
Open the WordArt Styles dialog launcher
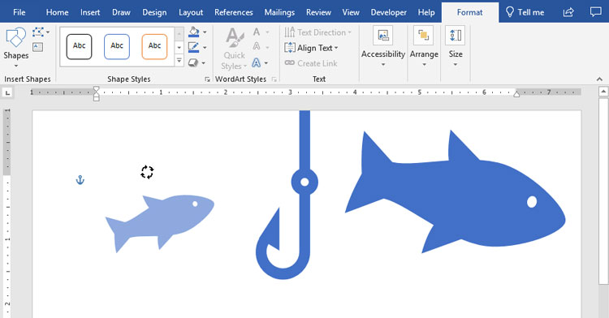click(x=274, y=79)
